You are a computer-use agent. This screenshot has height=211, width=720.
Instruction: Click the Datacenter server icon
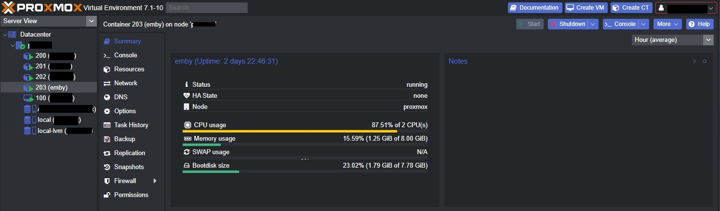[13, 35]
